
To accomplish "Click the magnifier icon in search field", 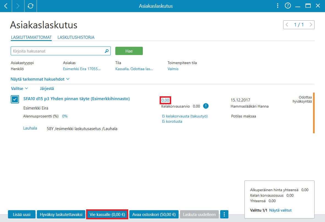I will pos(106,51).
